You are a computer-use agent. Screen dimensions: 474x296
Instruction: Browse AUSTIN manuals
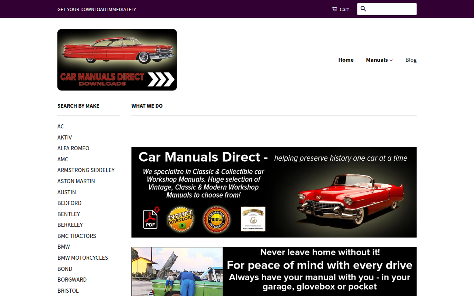click(x=67, y=192)
